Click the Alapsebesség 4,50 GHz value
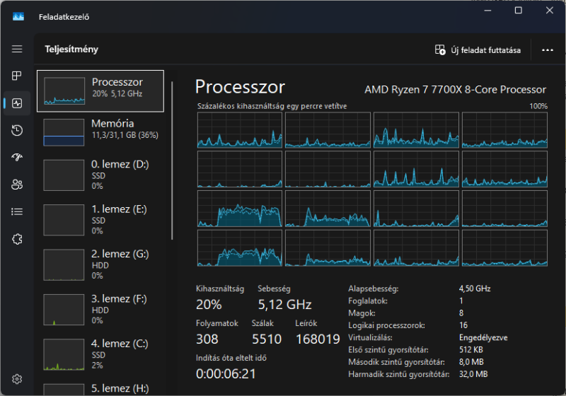This screenshot has height=396, width=566. coord(475,289)
